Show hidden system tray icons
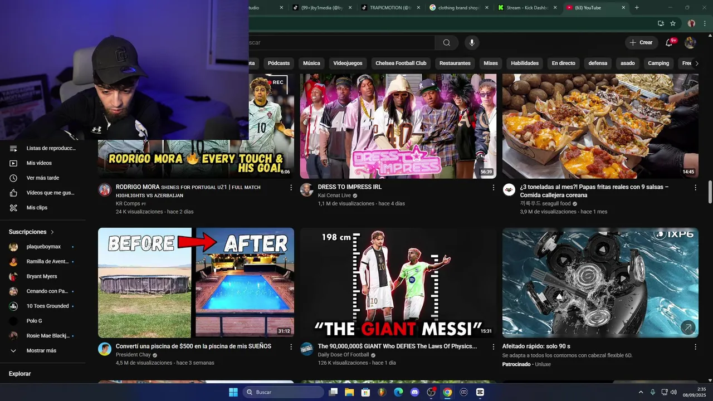 (641, 392)
